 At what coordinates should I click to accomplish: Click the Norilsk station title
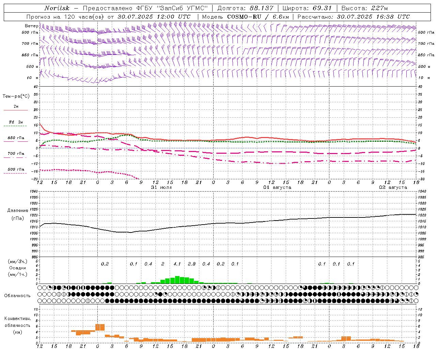point(57,8)
